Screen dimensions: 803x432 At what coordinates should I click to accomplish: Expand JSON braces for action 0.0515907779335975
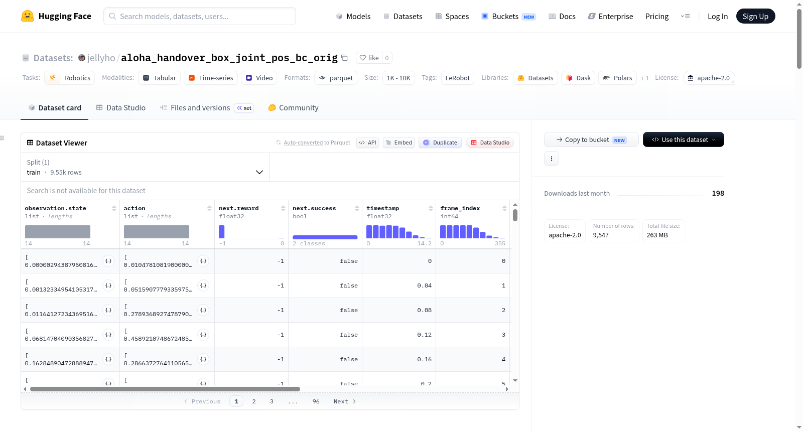click(203, 285)
